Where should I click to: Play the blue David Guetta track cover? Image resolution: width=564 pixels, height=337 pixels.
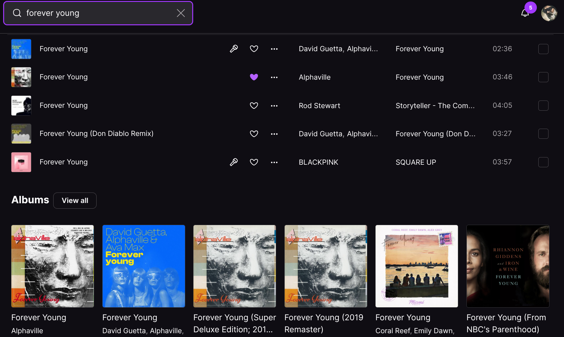21,49
